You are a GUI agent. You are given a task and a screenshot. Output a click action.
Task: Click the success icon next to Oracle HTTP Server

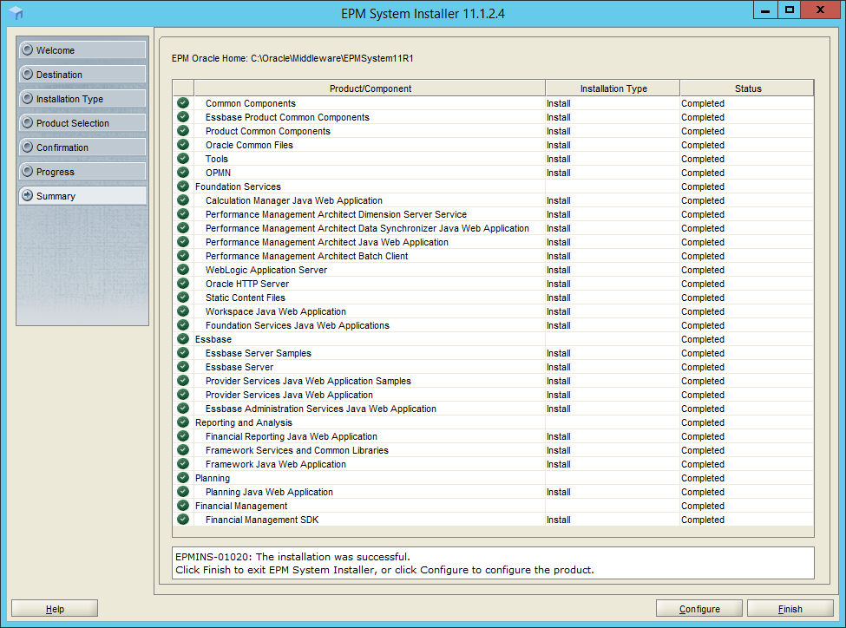(183, 284)
